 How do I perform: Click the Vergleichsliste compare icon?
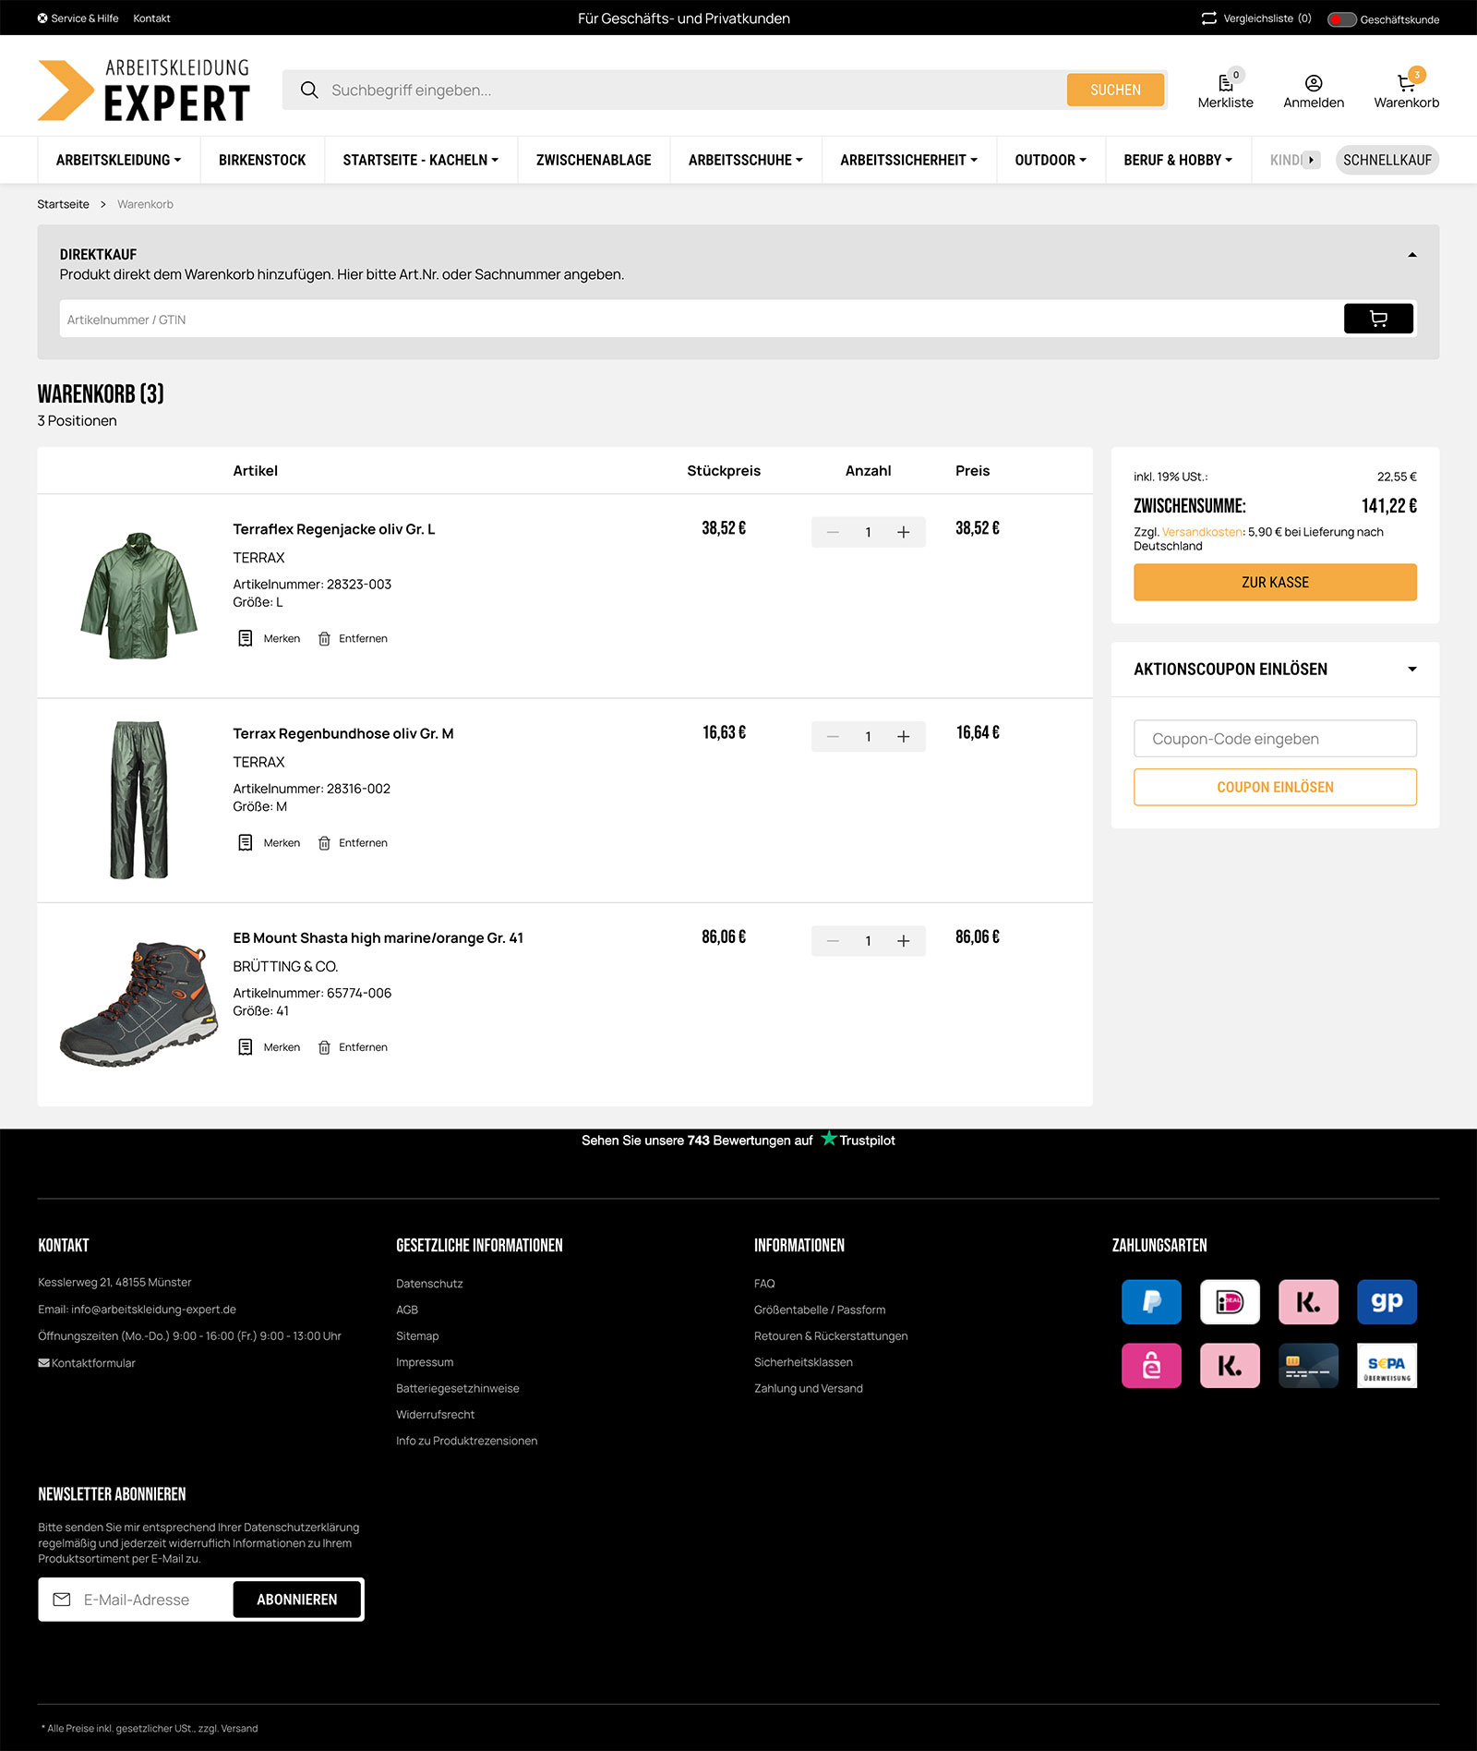click(x=1209, y=18)
